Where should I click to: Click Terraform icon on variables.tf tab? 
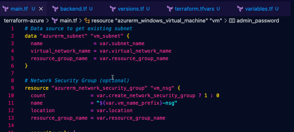pos(240,9)
